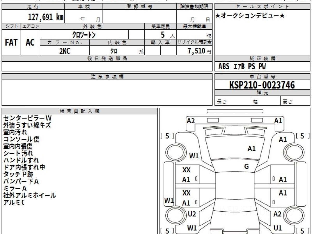Click the 輸入車 label
The width and height of the screenshot is (312, 234).
click(160, 42)
